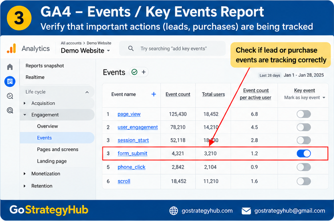Expand the Retention section arrow

(25, 186)
